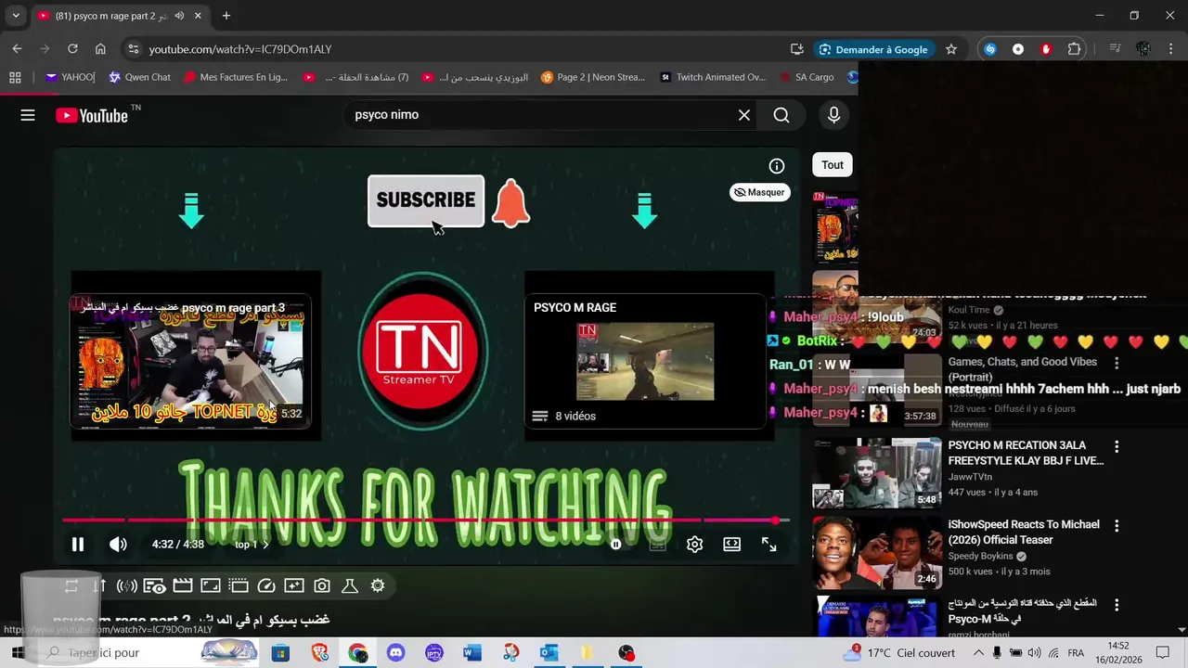Open the browser home page button

click(x=100, y=49)
